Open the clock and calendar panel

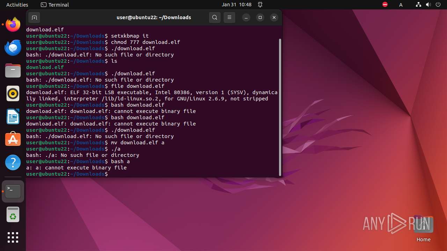click(236, 5)
